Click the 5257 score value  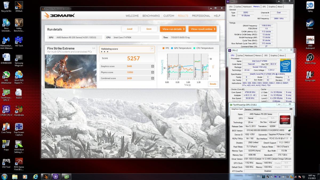click(x=133, y=58)
